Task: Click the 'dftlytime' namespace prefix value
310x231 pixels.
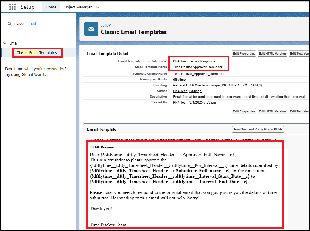Action: 179,80
